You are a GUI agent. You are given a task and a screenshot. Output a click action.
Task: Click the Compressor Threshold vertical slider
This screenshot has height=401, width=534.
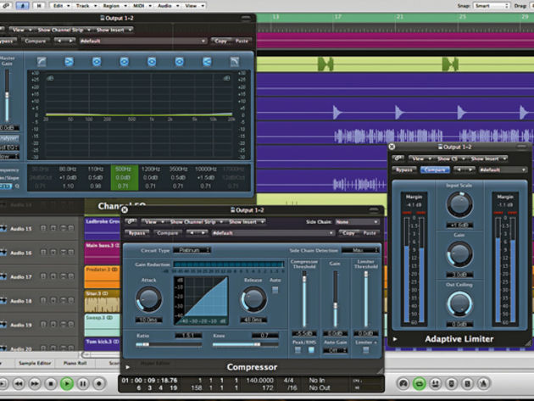(304, 300)
